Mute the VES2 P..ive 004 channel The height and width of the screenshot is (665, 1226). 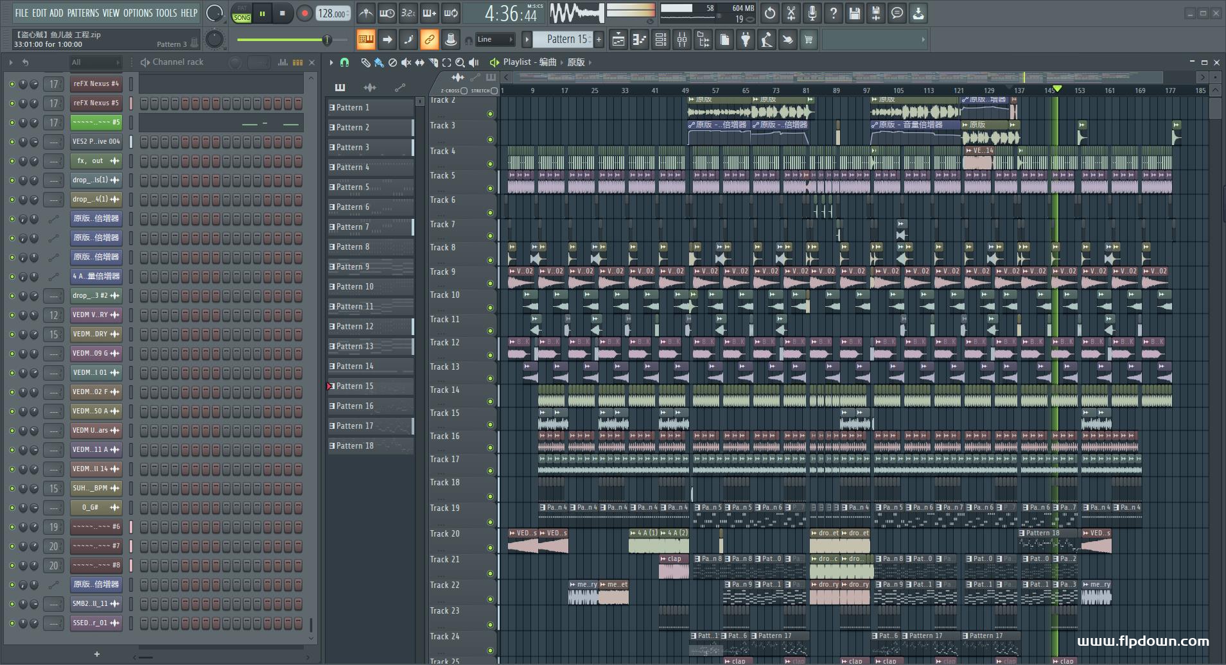coord(12,142)
